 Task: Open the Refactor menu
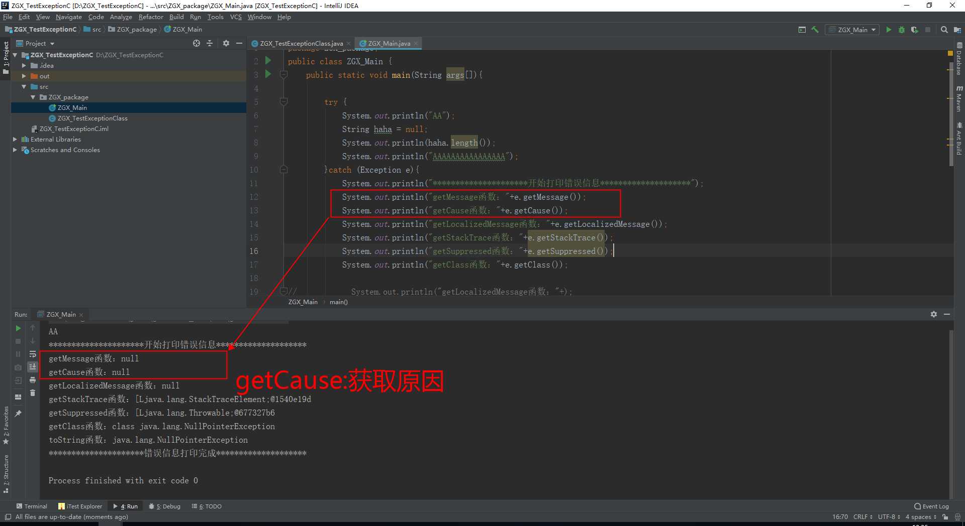(x=151, y=17)
